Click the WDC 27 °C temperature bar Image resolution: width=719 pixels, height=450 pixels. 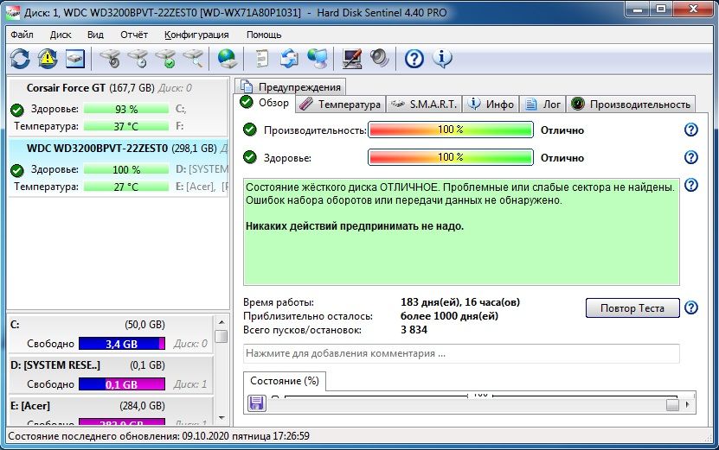(x=126, y=187)
